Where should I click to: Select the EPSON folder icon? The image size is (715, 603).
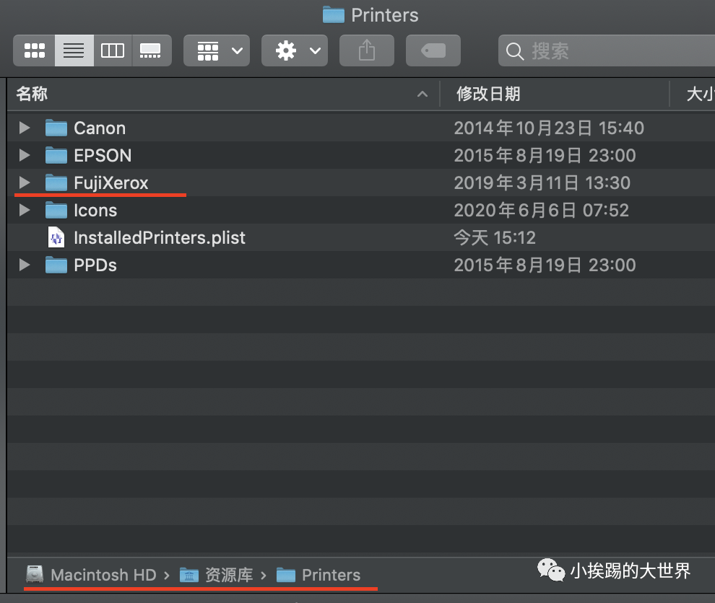point(56,155)
